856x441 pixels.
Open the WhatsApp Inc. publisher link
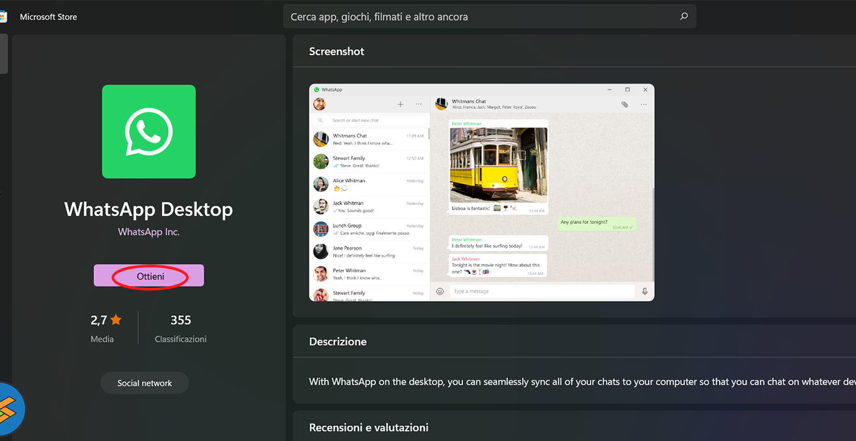pyautogui.click(x=149, y=232)
